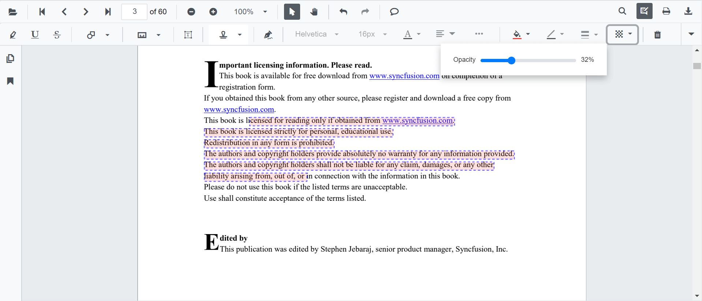Select the strikethrough annotation tool

(57, 35)
